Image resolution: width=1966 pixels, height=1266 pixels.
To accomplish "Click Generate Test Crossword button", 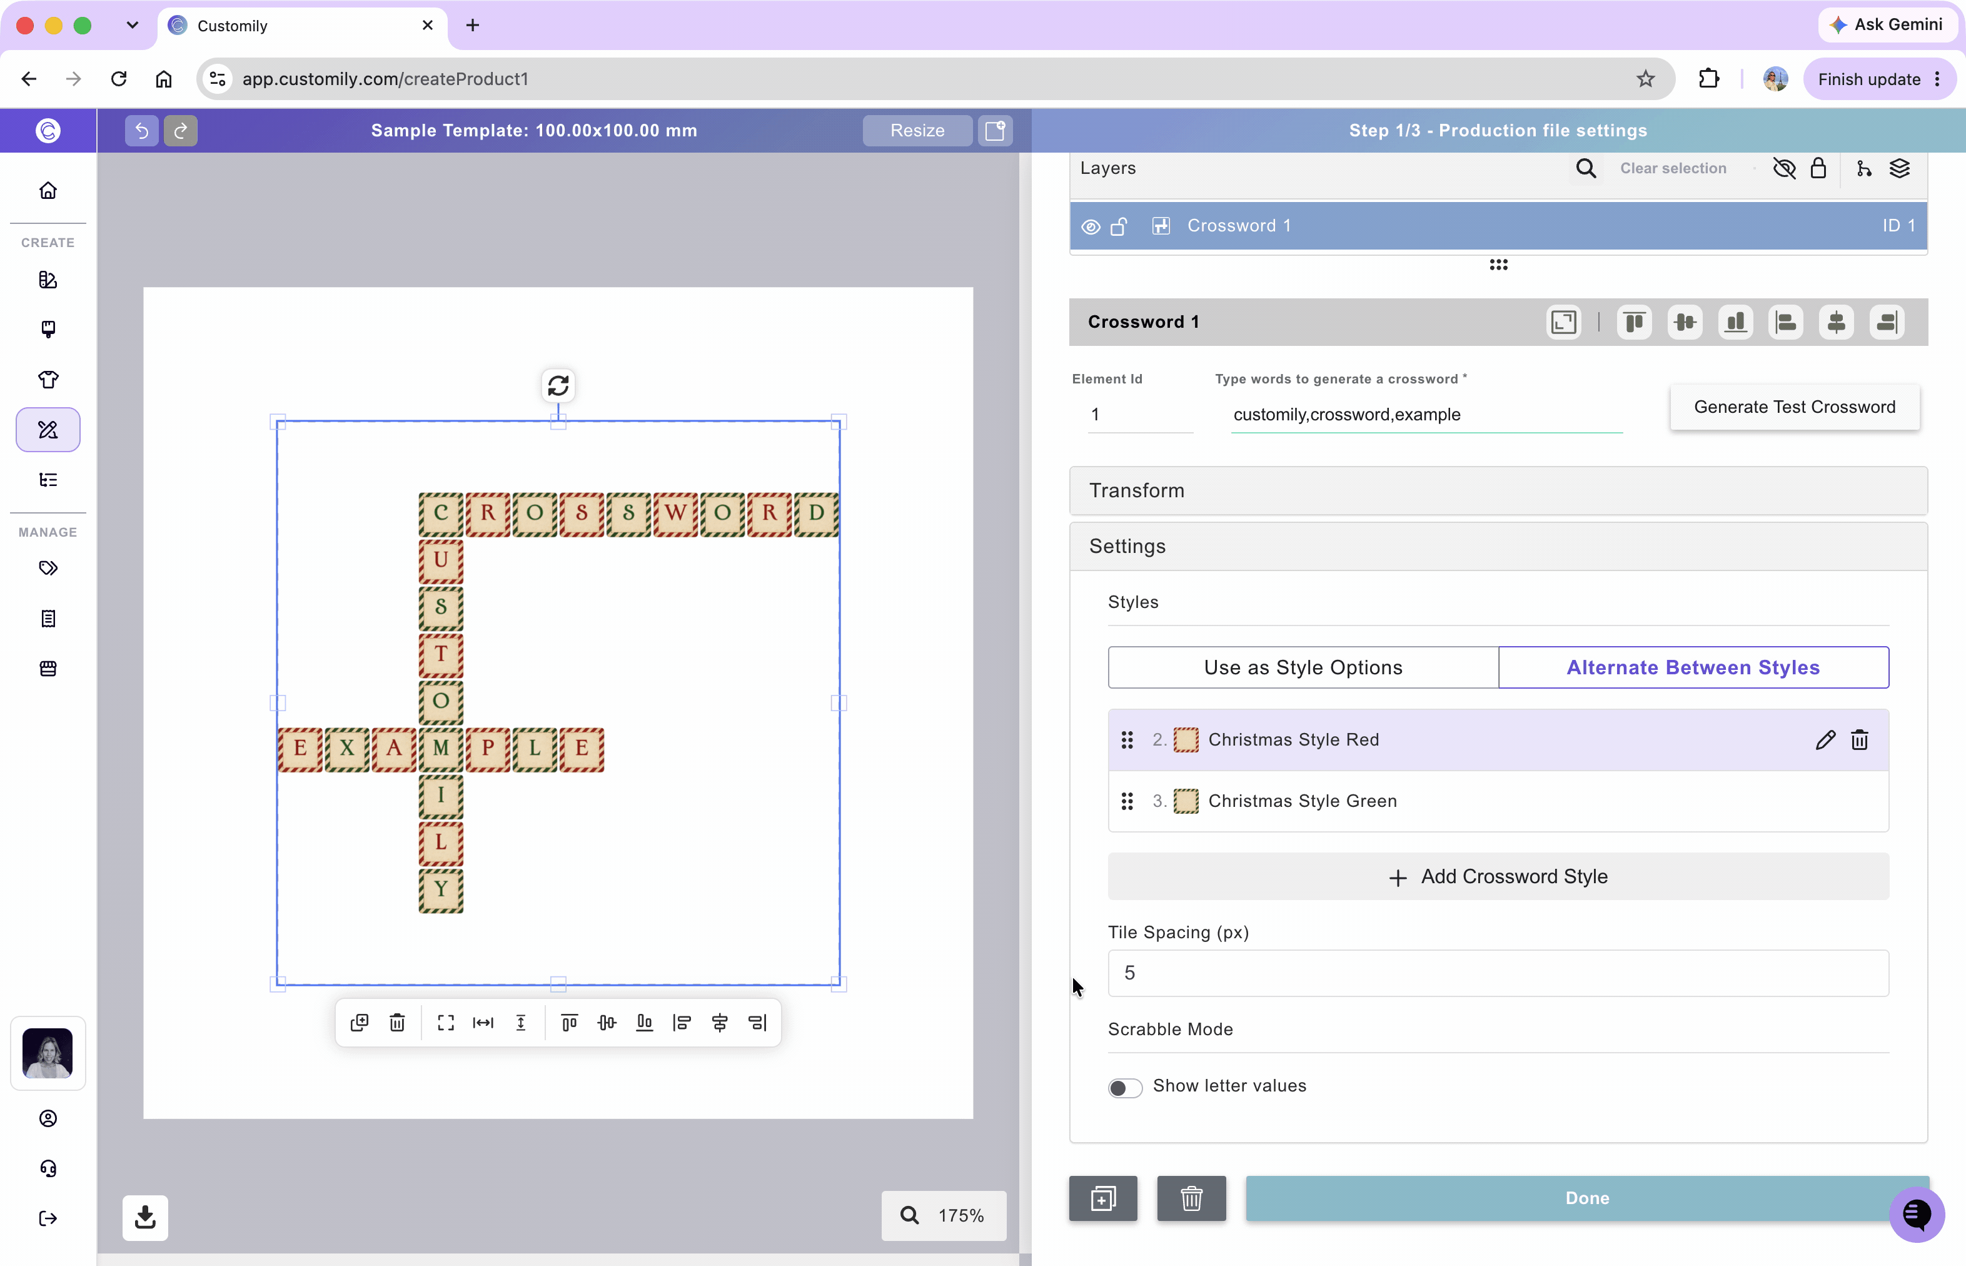I will [x=1794, y=407].
